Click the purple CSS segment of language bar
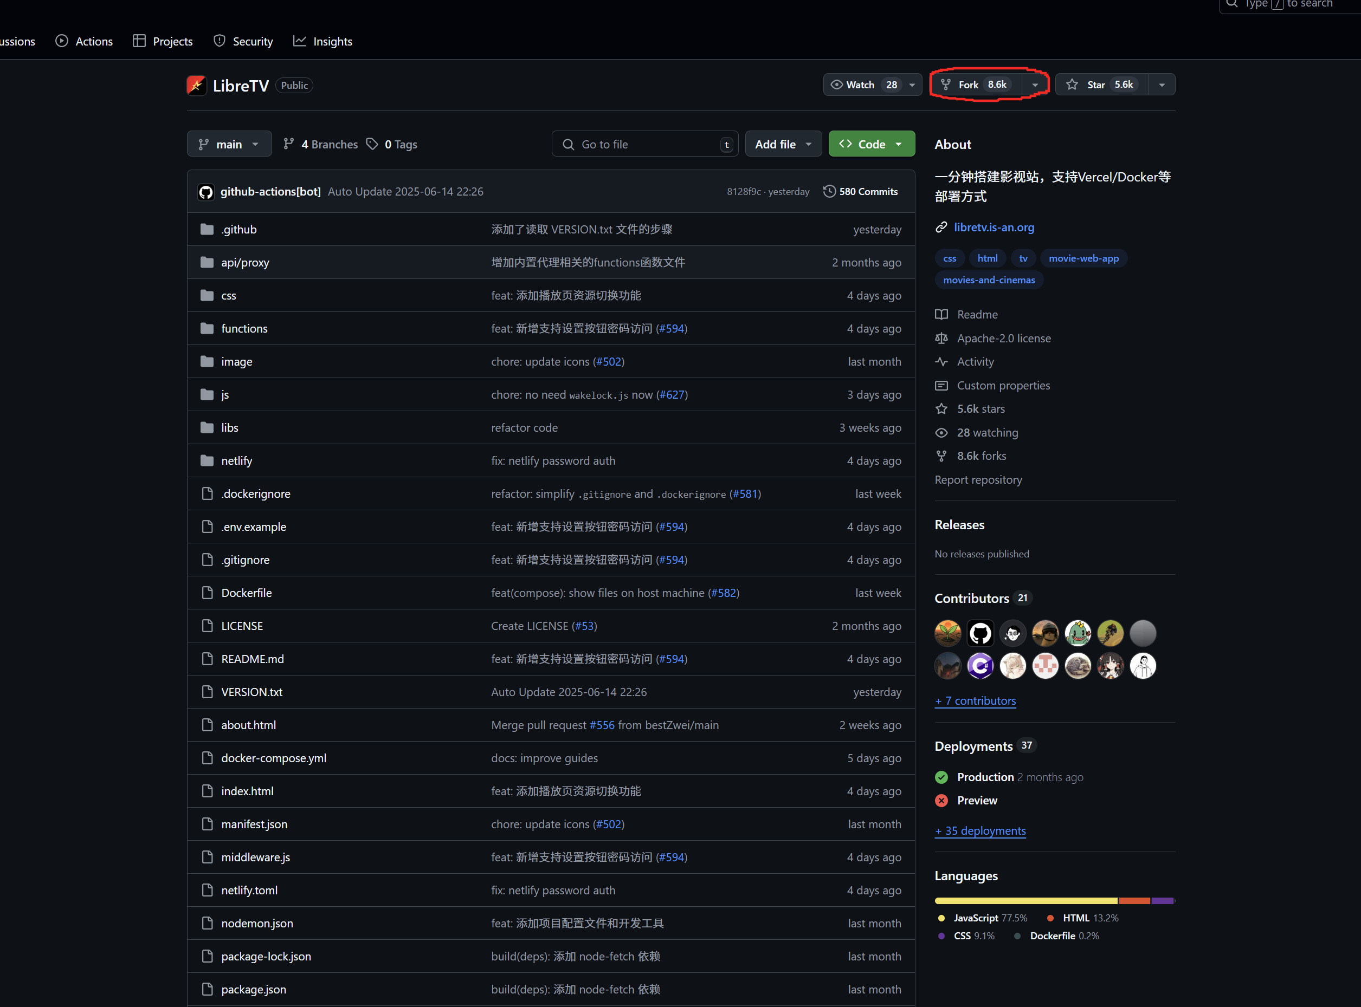The width and height of the screenshot is (1361, 1007). [1162, 901]
